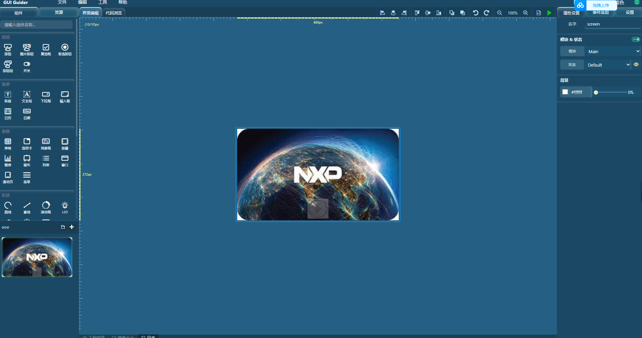Select the 消息框 message box widget
This screenshot has width=642, height=338.
click(x=46, y=144)
